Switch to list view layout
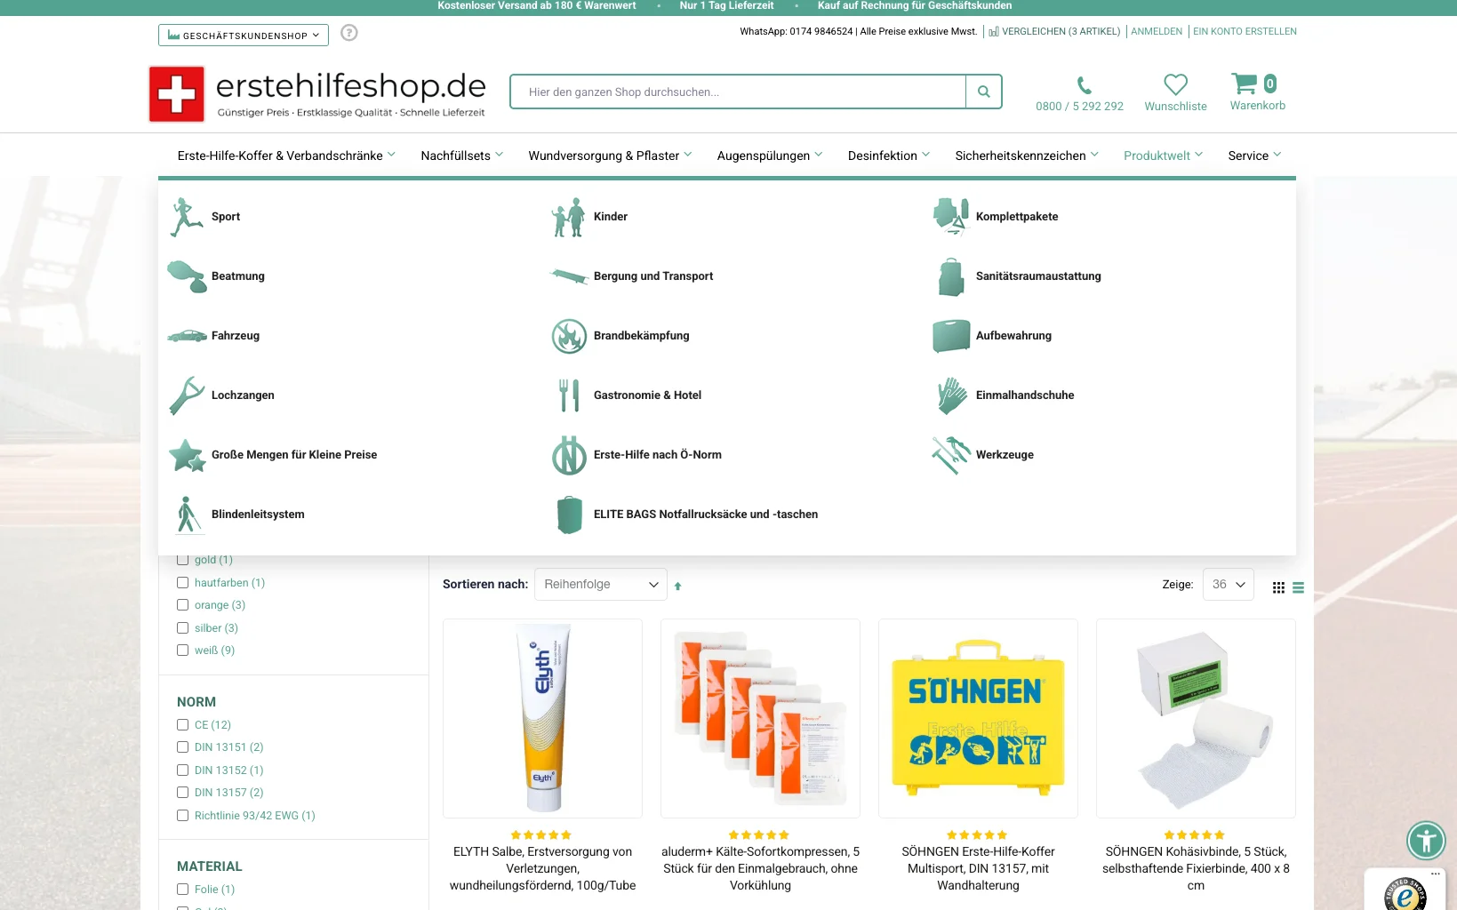This screenshot has width=1457, height=910. click(x=1298, y=587)
